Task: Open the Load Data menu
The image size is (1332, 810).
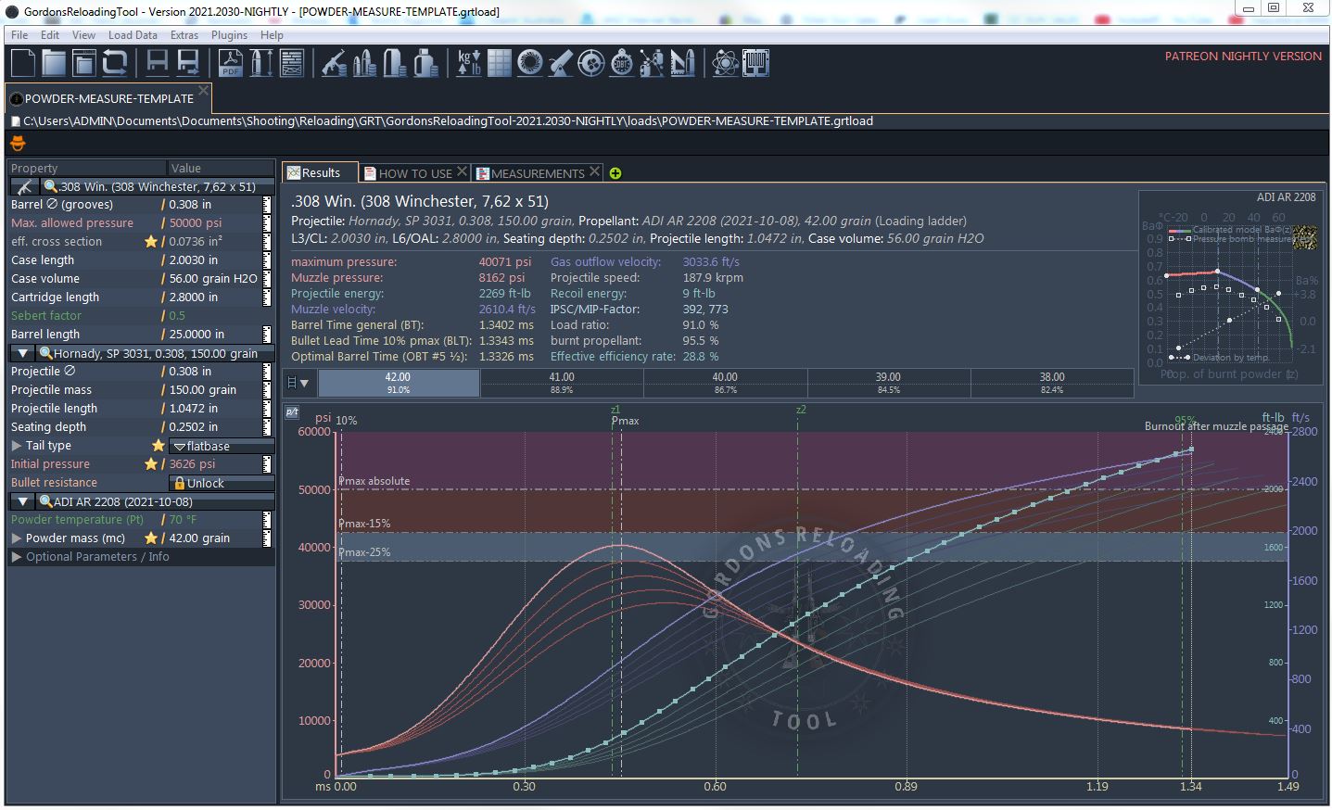Action: (133, 35)
